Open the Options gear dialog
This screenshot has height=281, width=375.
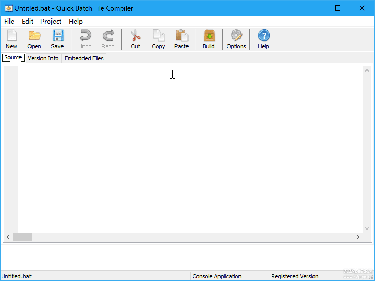pyautogui.click(x=236, y=39)
